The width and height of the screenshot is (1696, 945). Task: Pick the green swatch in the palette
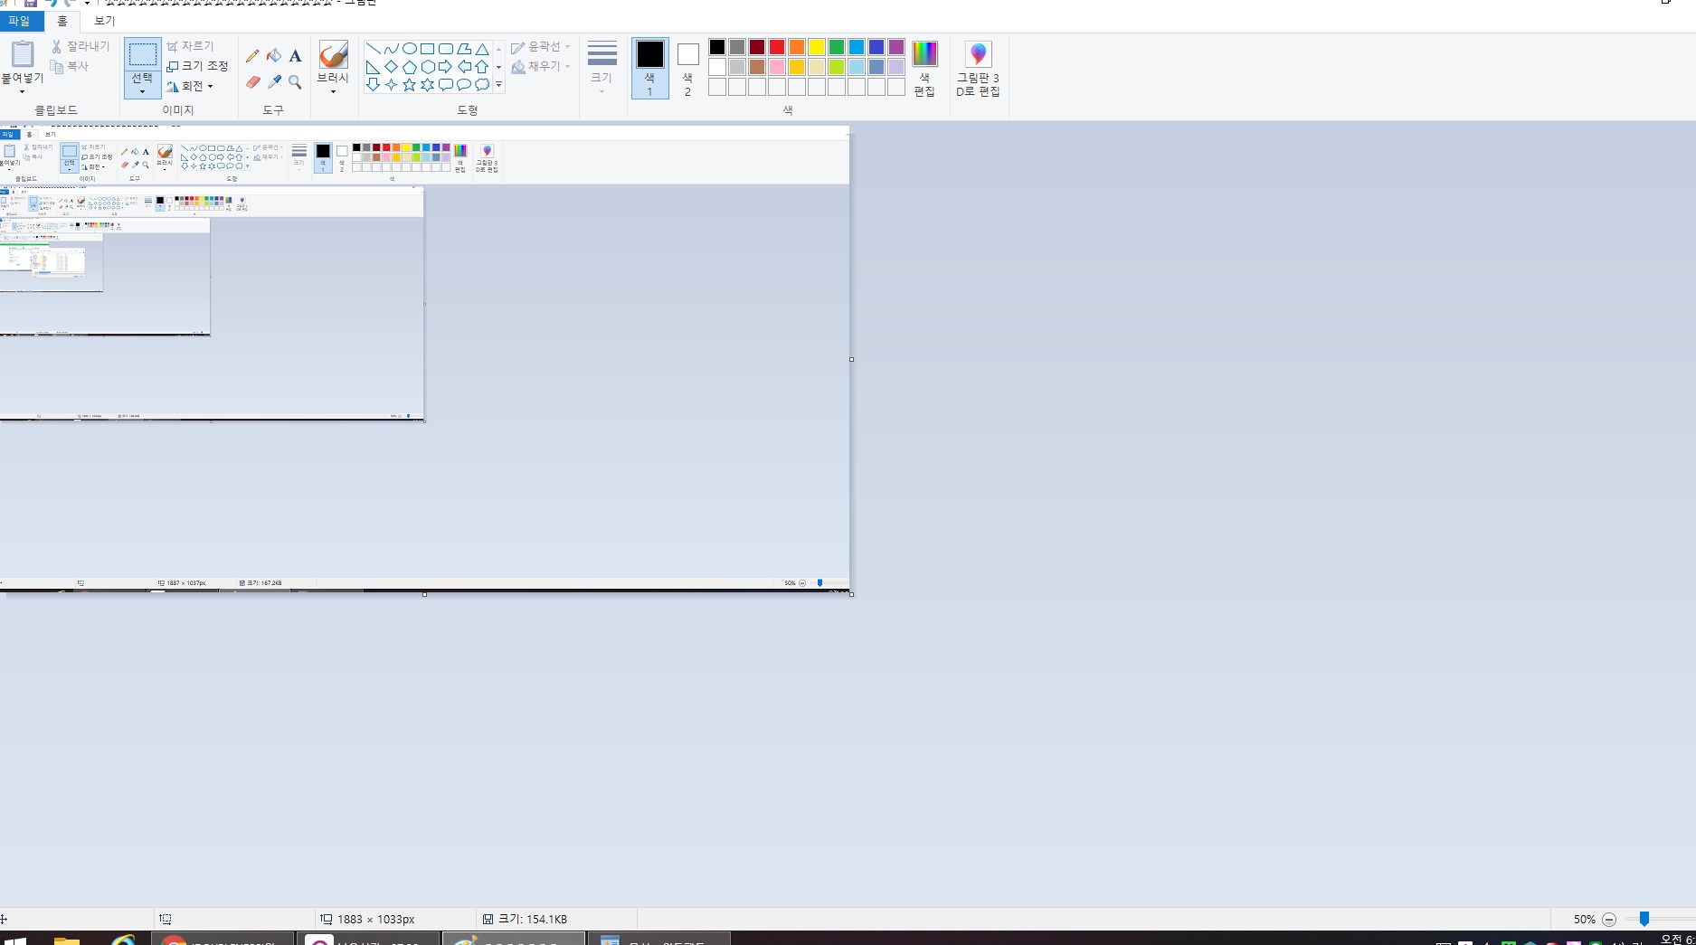tap(837, 47)
